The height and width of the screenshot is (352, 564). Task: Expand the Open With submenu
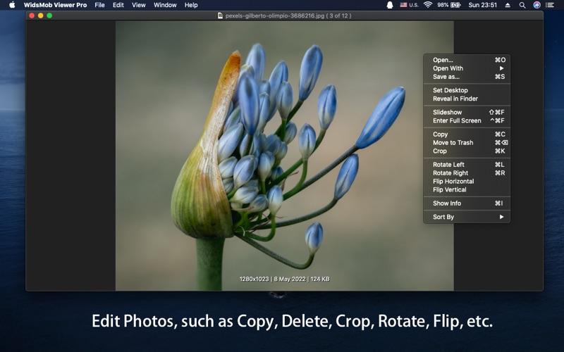[x=467, y=68]
